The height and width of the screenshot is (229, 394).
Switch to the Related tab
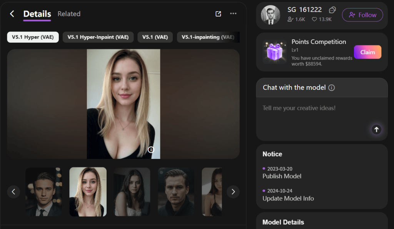pos(69,14)
